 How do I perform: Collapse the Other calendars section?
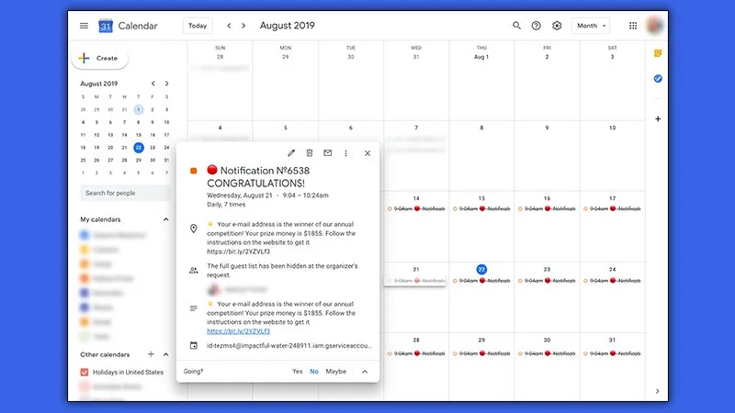pos(166,354)
